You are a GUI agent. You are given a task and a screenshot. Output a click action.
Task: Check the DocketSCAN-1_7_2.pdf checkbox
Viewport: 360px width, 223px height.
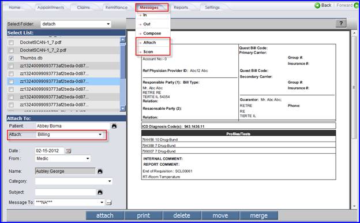pos(11,50)
